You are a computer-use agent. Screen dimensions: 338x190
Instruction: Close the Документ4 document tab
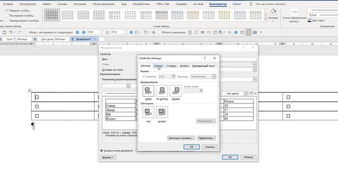tap(95, 39)
